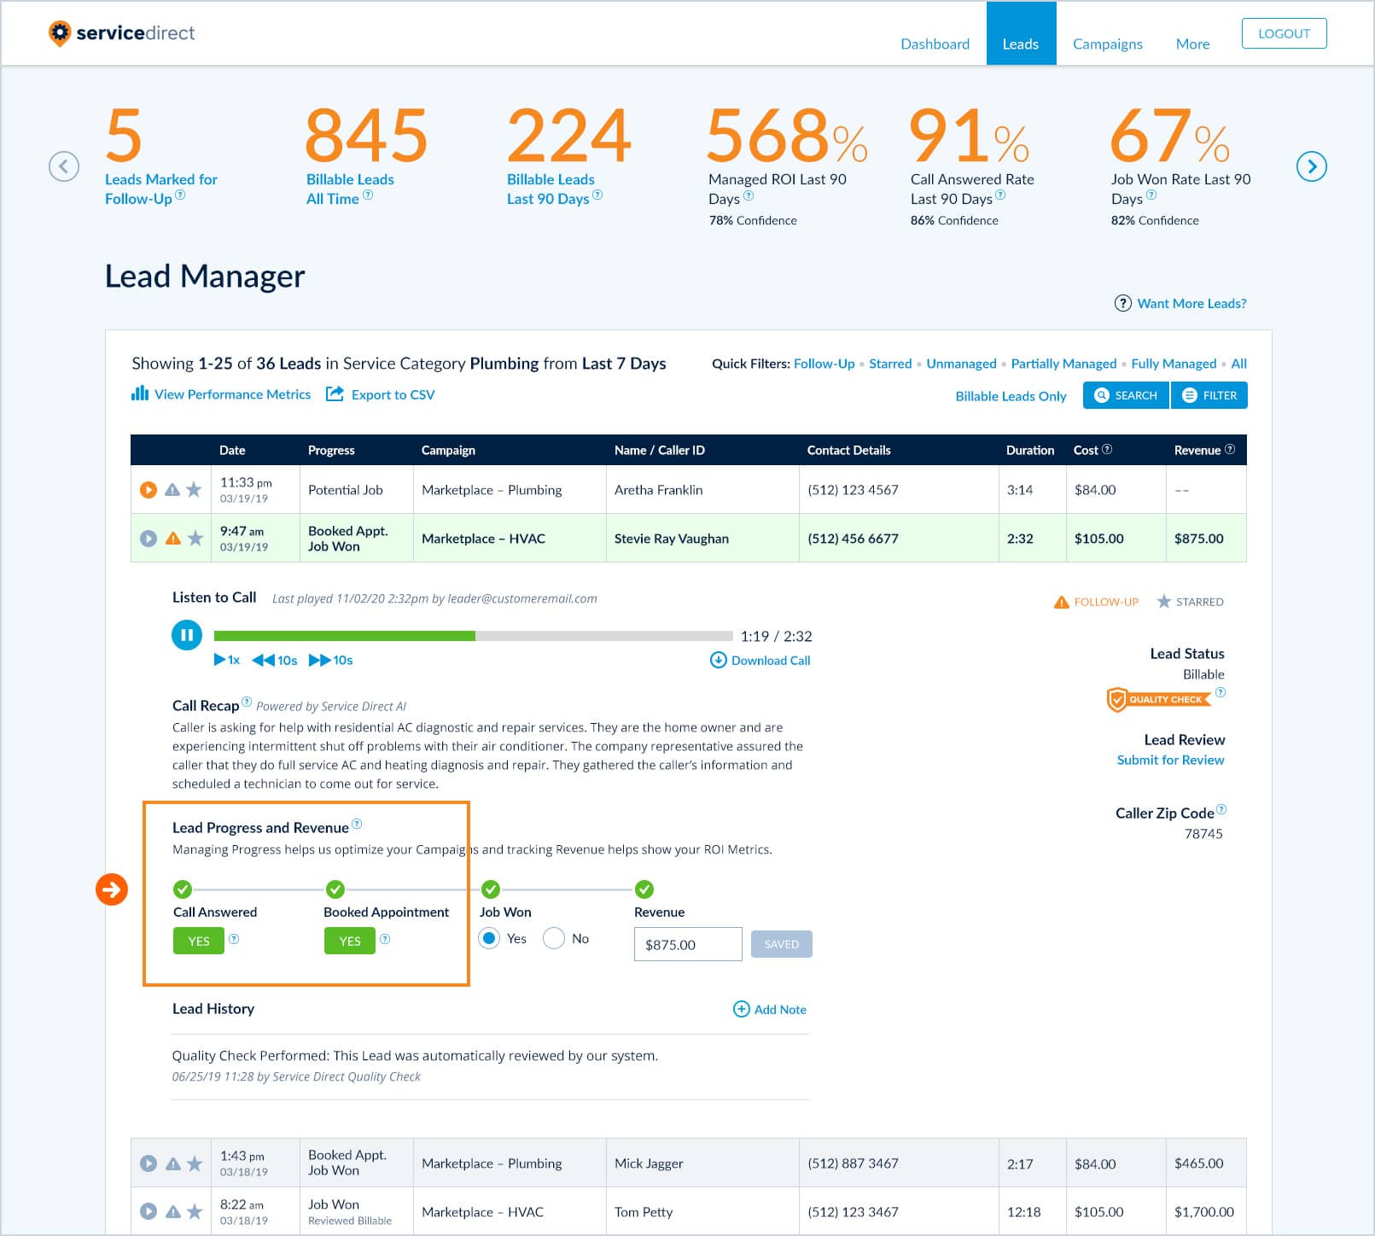Image resolution: width=1375 pixels, height=1236 pixels.
Task: Open the Filter options
Action: point(1209,395)
